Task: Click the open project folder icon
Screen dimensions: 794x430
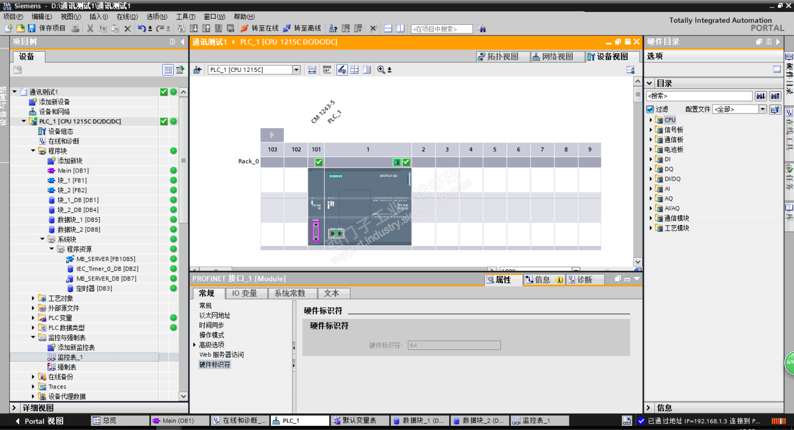Action: [20, 28]
